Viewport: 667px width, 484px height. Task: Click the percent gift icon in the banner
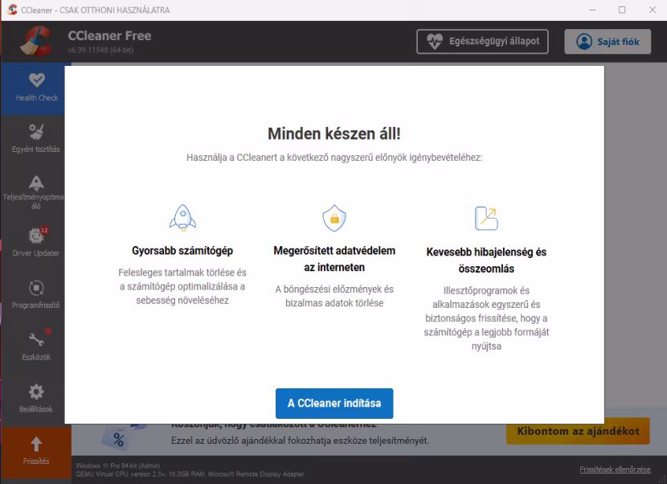[118, 438]
